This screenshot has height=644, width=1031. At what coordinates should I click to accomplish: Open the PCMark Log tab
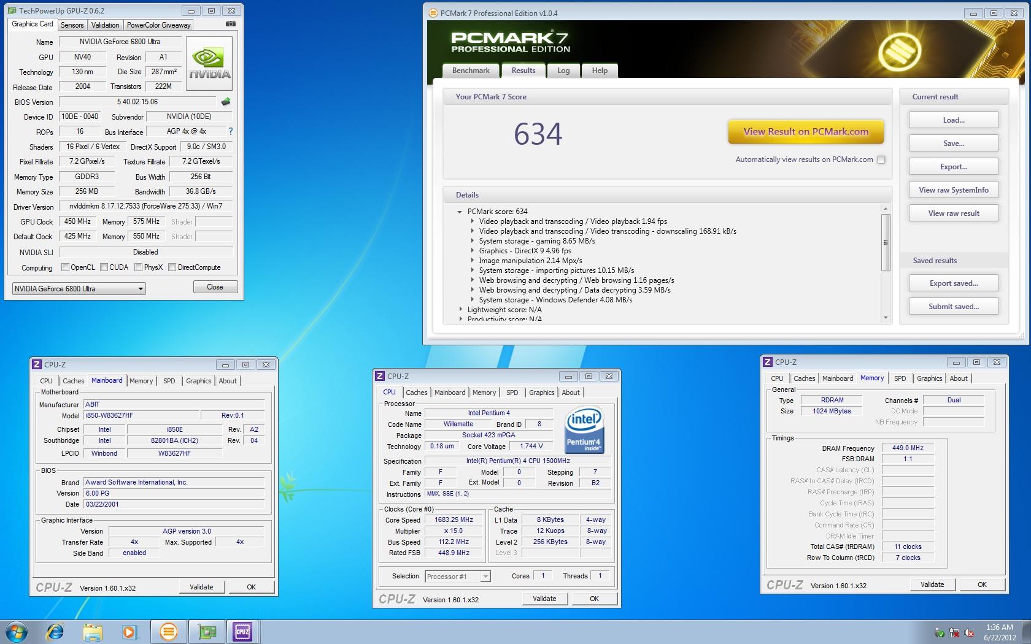(563, 71)
